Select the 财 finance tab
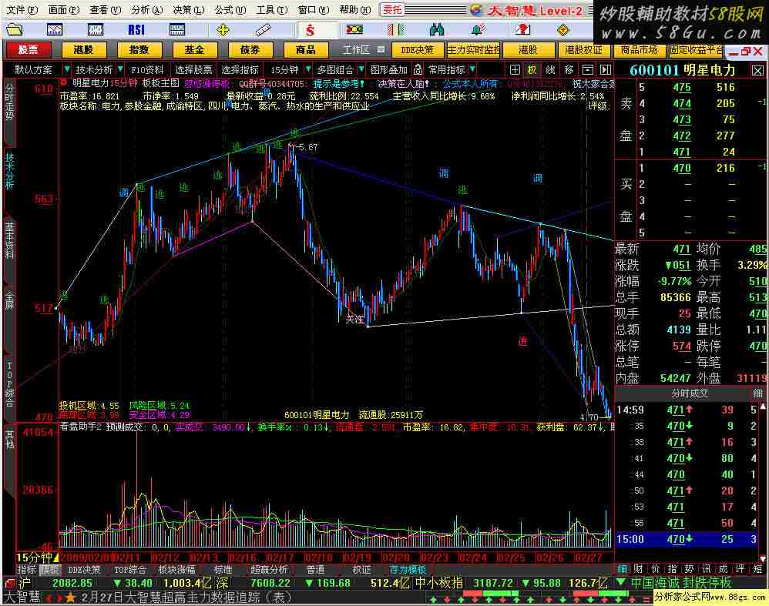This screenshot has height=606, width=769. [638, 569]
